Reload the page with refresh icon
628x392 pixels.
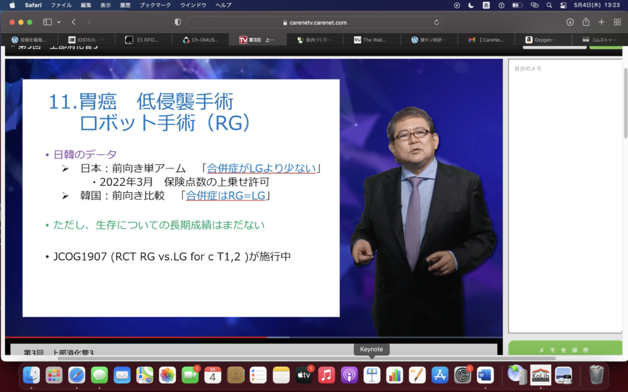437,22
